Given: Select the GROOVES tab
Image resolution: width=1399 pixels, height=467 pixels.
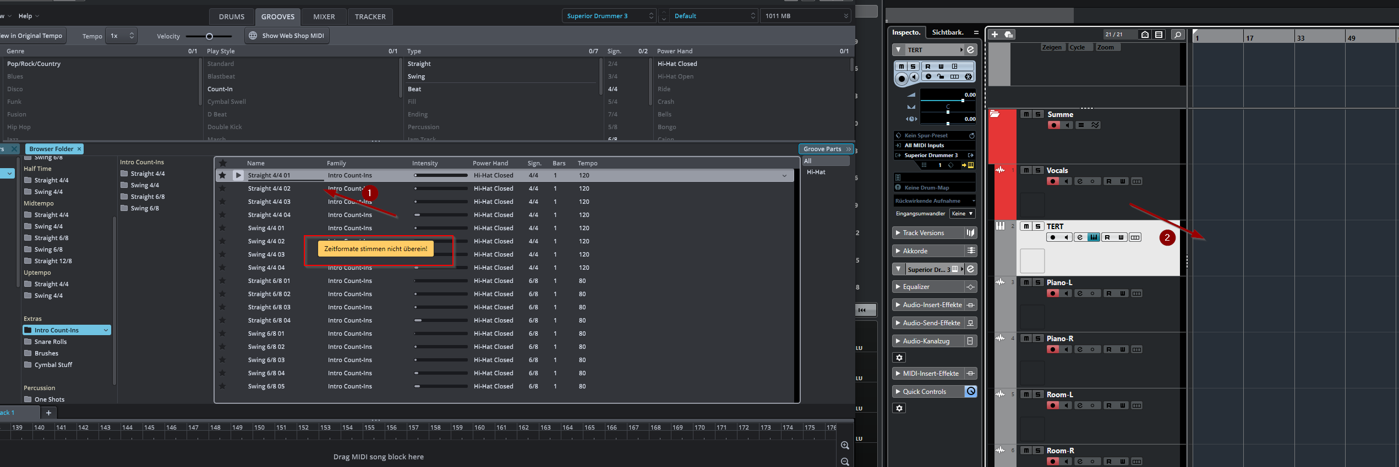Looking at the screenshot, I should (x=278, y=16).
